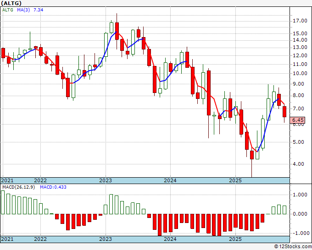Click 2023 on the MACD timeline
Image resolution: width=312 pixels, height=250 pixels.
point(106,239)
